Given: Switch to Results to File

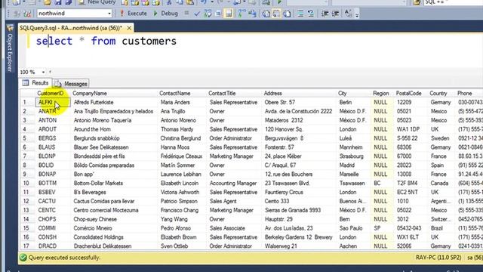Looking at the screenshot, I should [x=287, y=14].
